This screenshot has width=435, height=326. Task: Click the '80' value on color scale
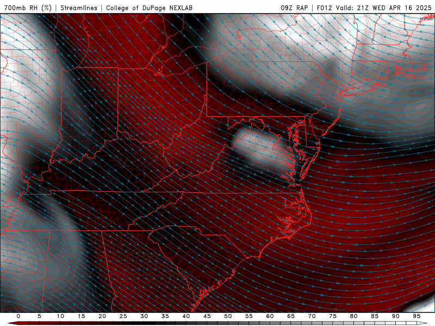[x=354, y=316]
